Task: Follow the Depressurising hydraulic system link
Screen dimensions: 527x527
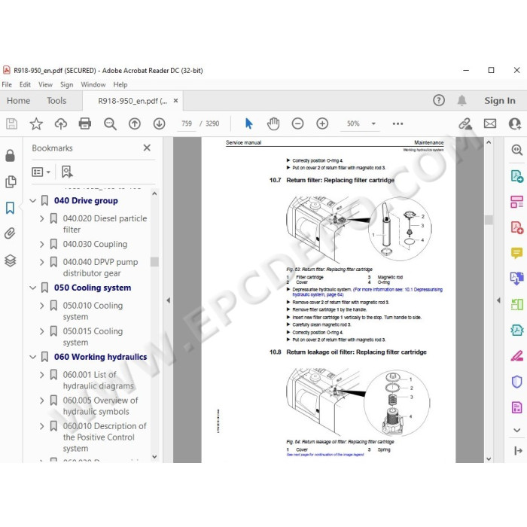Action: pyautogui.click(x=367, y=292)
